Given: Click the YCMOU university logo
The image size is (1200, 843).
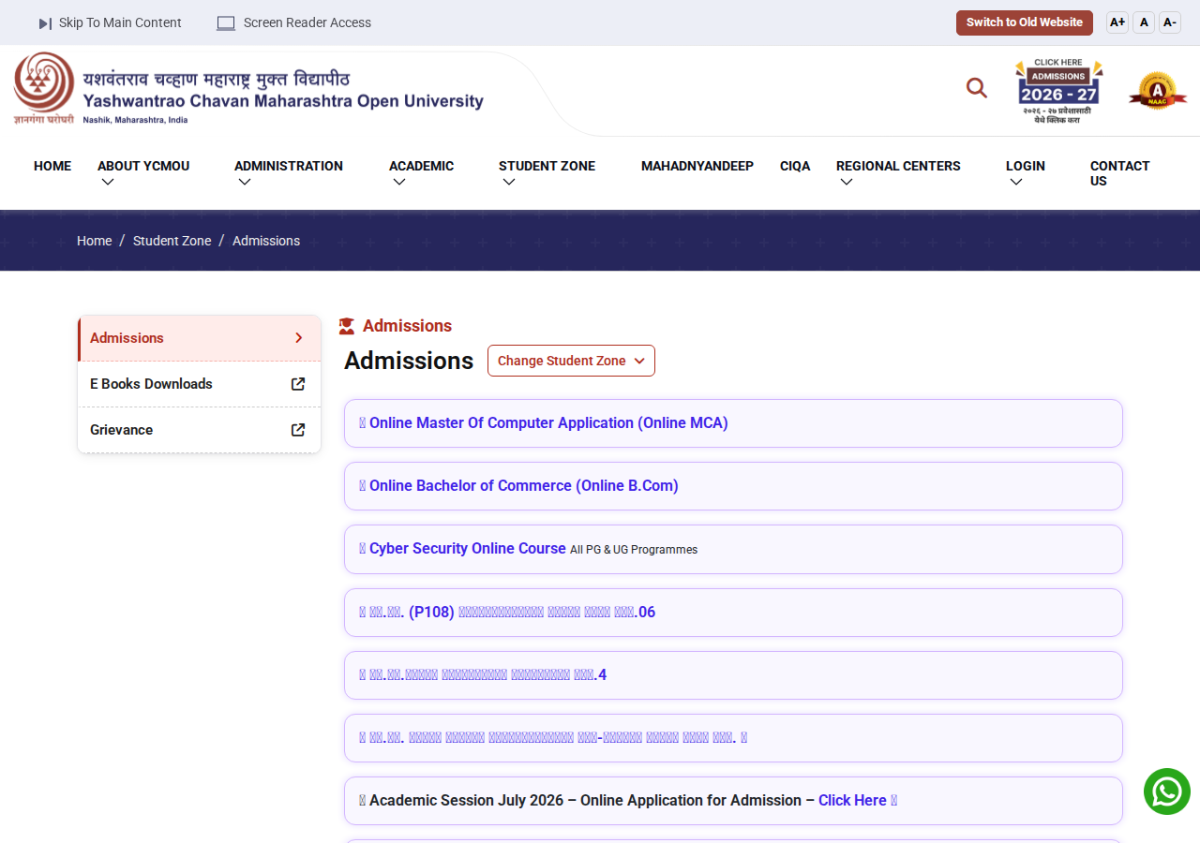Looking at the screenshot, I should (x=248, y=90).
